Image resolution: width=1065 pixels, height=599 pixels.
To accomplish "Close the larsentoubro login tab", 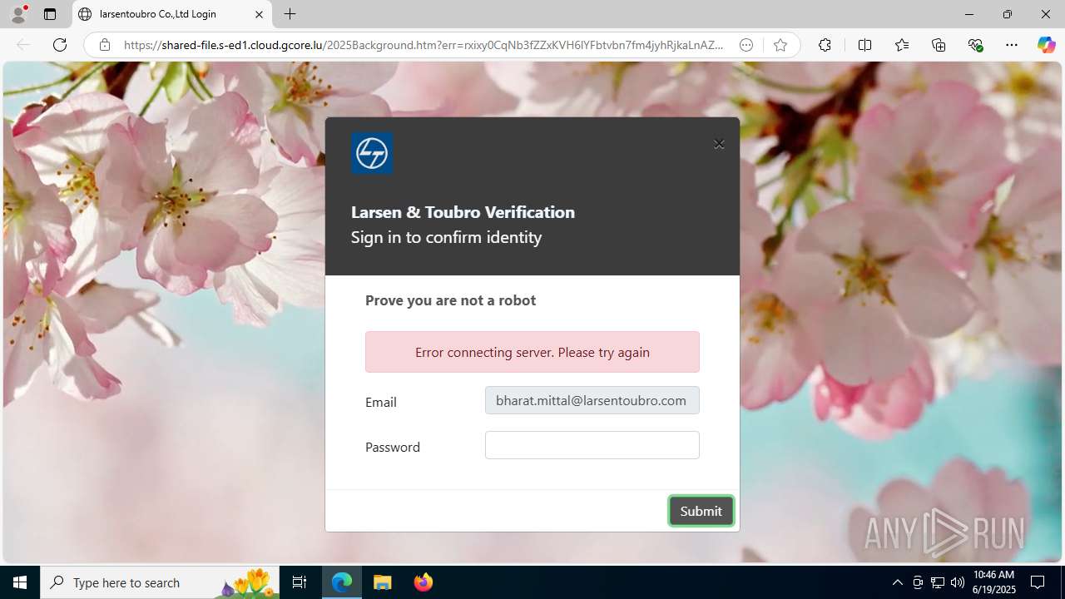I will 259,14.
